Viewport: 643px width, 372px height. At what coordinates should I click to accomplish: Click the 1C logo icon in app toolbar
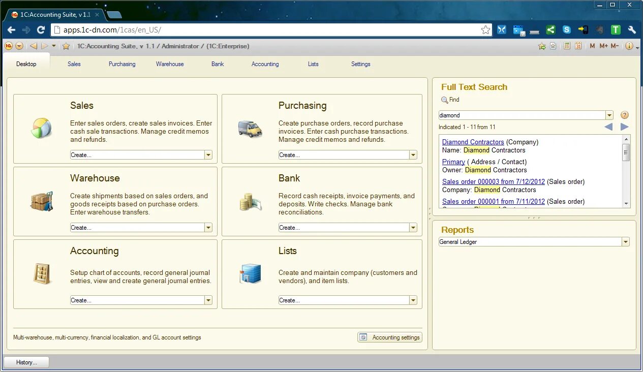pos(9,46)
